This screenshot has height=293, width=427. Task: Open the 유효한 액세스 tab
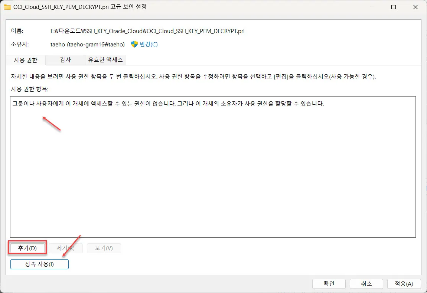coord(105,60)
